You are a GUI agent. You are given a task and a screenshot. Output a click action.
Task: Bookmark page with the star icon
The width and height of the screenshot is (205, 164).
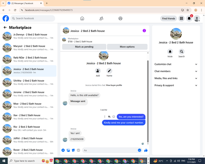click(188, 10)
